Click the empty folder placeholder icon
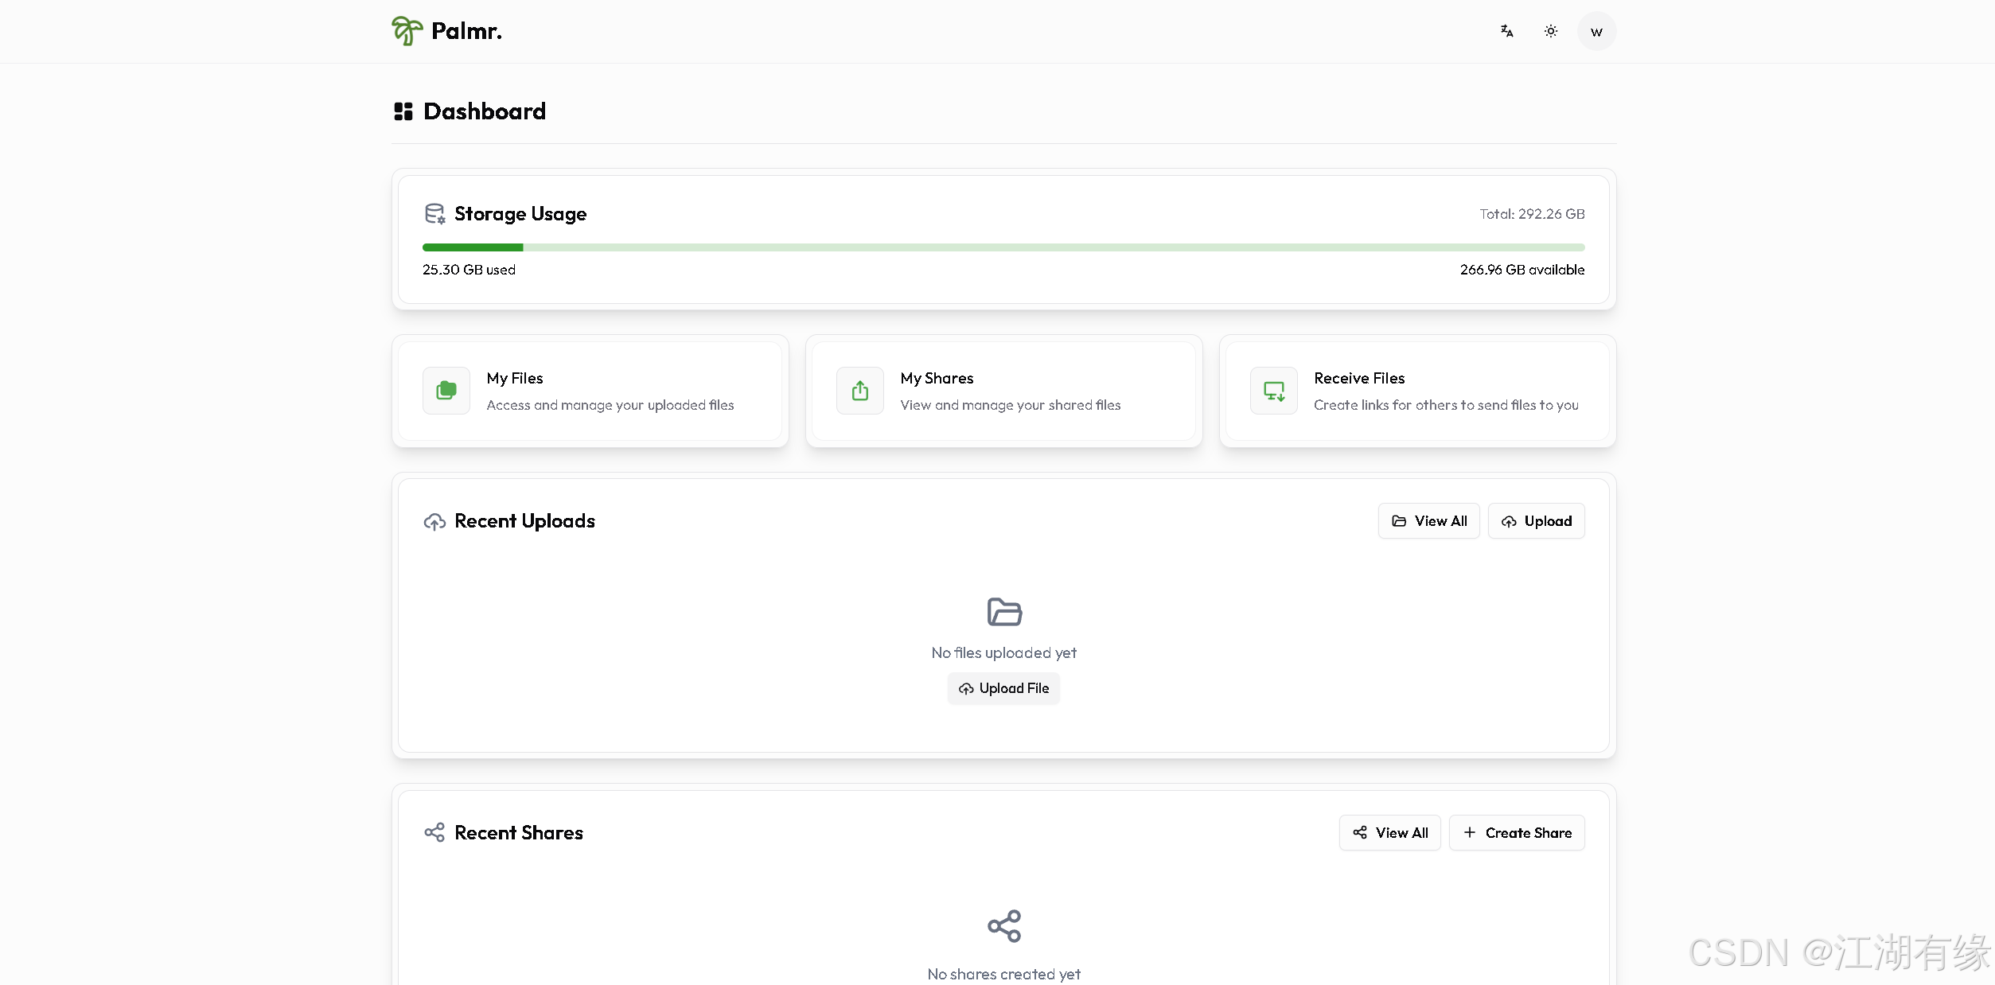 pos(1003,612)
